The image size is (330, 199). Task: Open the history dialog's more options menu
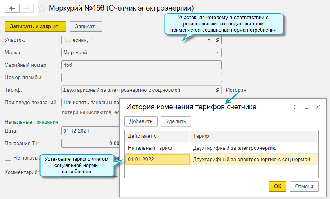tap(294, 107)
